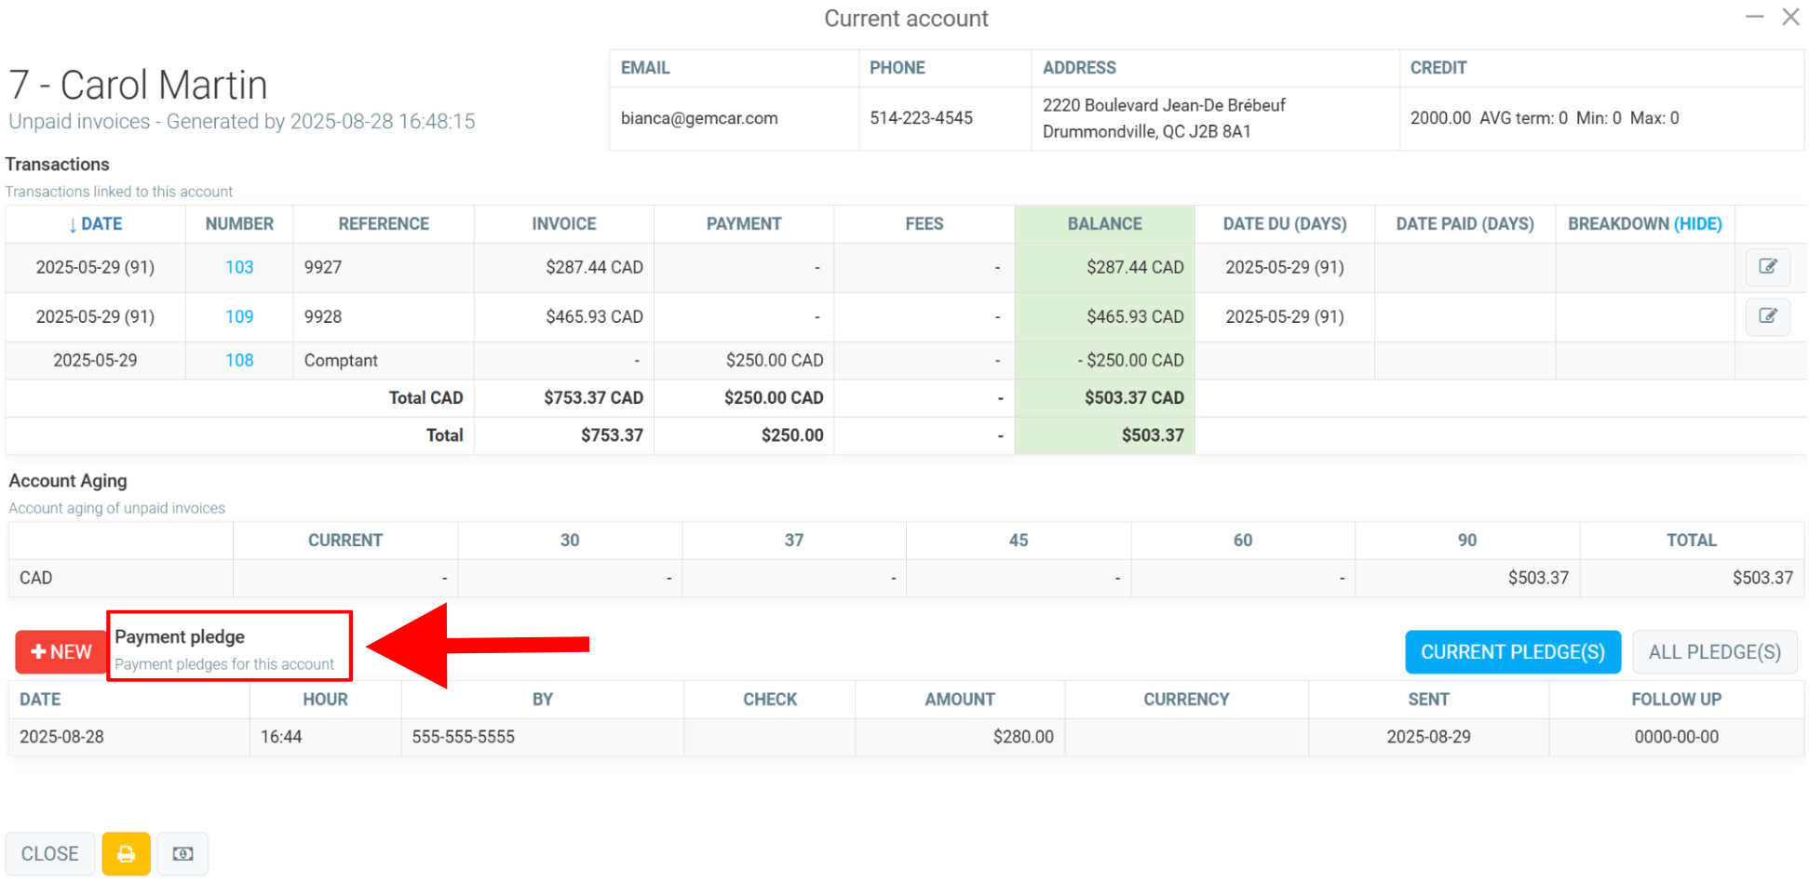Screen dimensions: 1809x882
Task: Select the 2025-08-28 pledge row
Action: coord(61,736)
